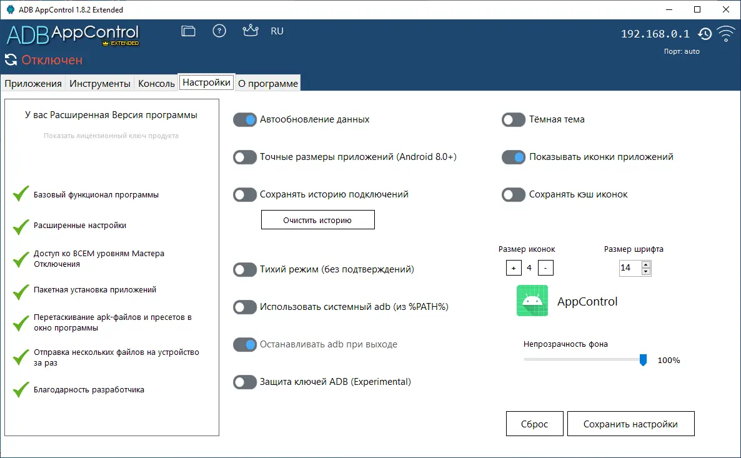
Task: Click Сохранить настройки to save settings
Action: click(x=630, y=423)
